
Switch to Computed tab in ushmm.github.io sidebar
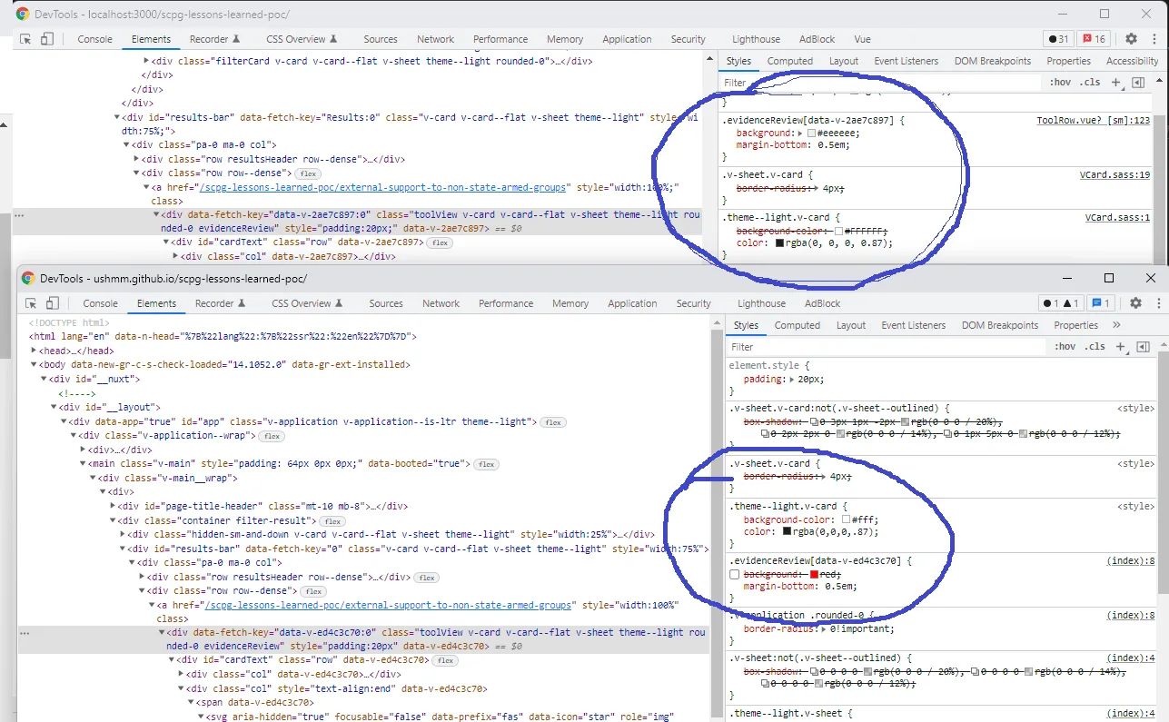[x=797, y=325]
